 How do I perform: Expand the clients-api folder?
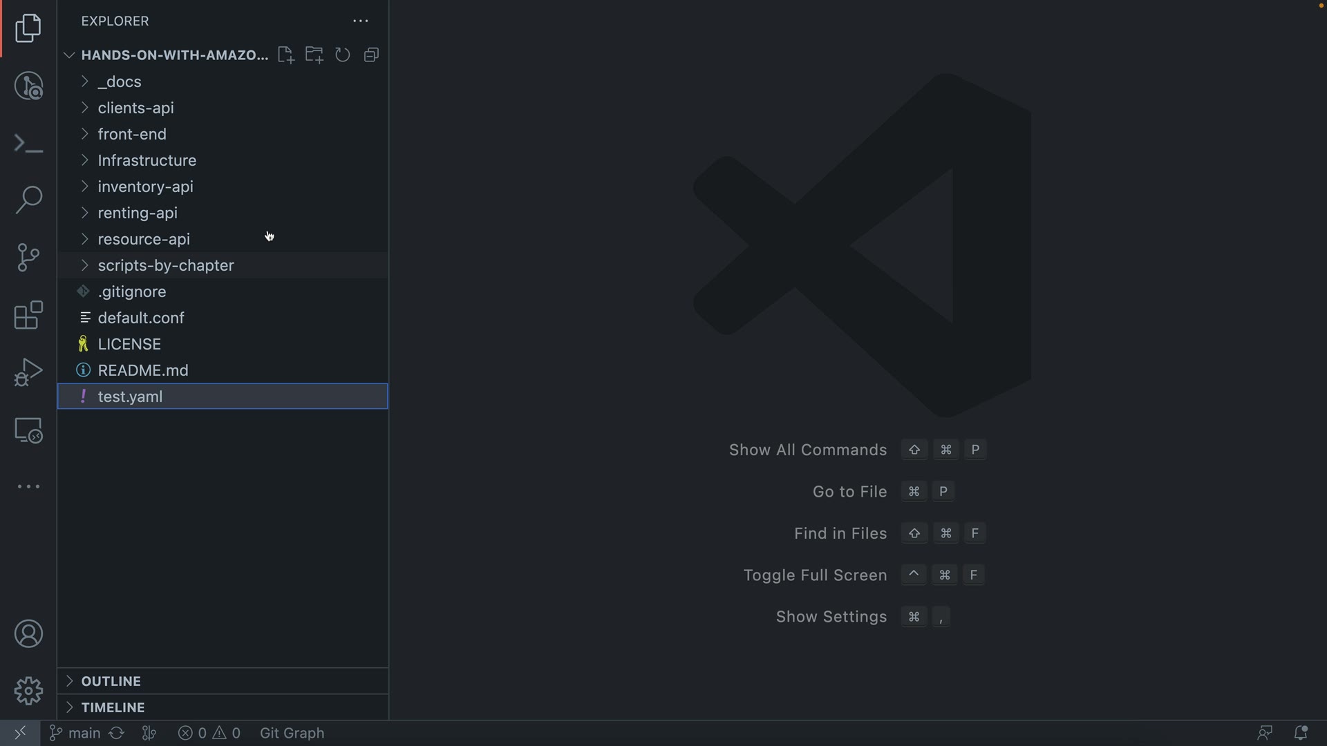point(135,108)
